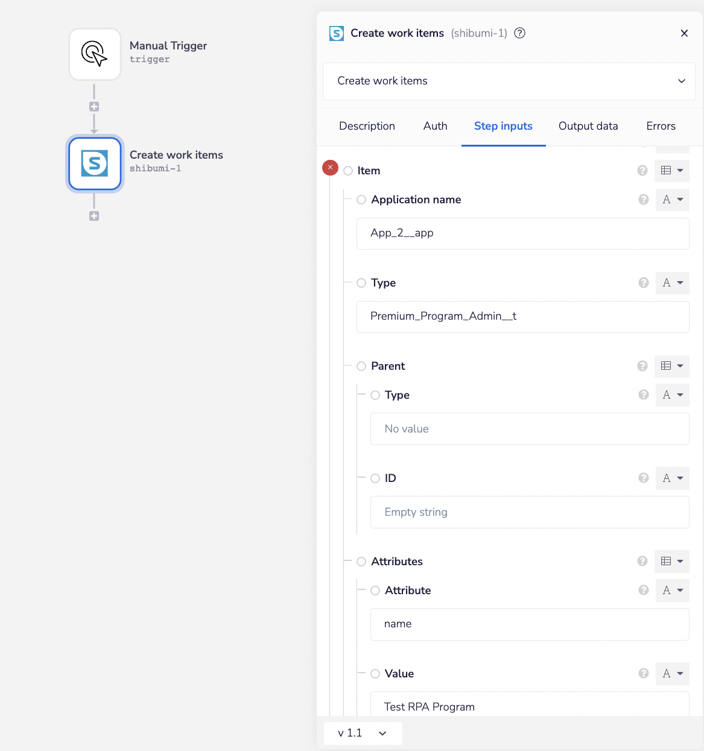This screenshot has height=751, width=704.
Task: Select the radio button beside Application name
Action: tap(361, 200)
